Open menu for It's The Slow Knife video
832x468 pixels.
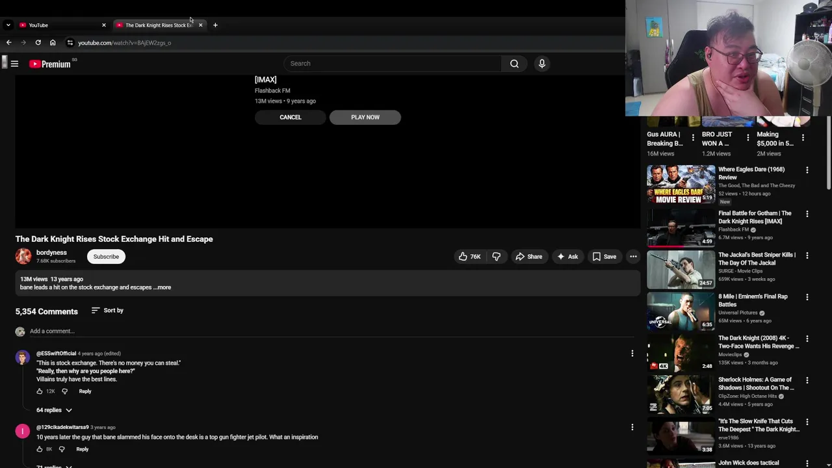[807, 422]
